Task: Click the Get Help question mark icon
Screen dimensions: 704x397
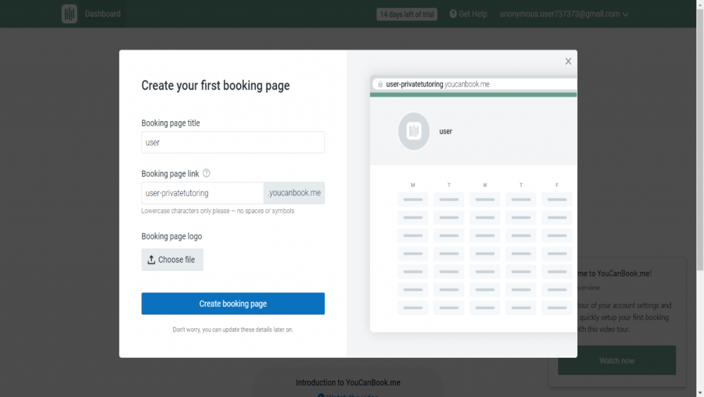Action: click(453, 14)
